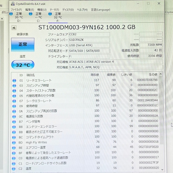Select the ベンダ固有 row name

click(33, 122)
